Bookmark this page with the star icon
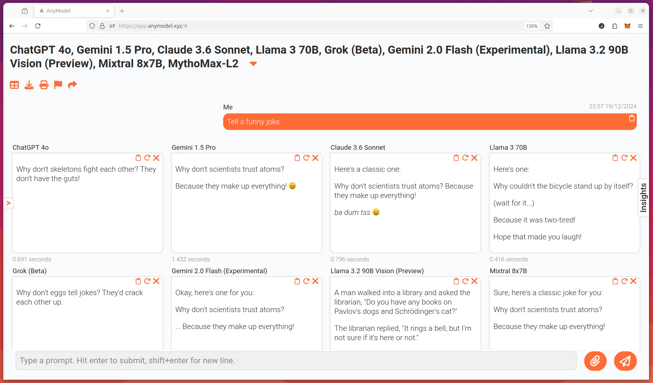The image size is (653, 383). 547,26
